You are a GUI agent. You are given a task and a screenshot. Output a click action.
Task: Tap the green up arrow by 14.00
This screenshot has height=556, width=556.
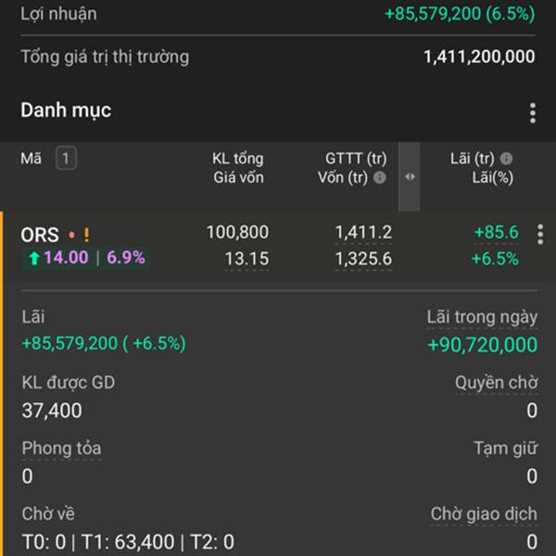tap(34, 259)
